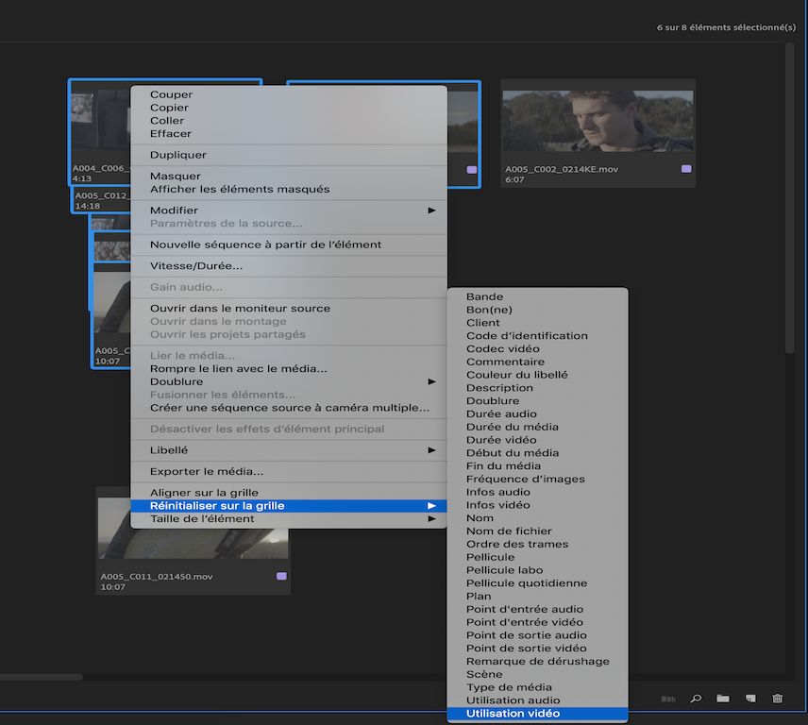Choose Fin du média
808x725 pixels.
tap(537, 465)
